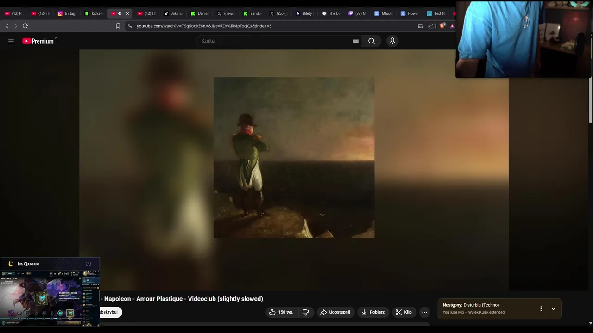Screen dimensions: 593x333
Task: Create a clip with Klip button
Action: (x=404, y=312)
